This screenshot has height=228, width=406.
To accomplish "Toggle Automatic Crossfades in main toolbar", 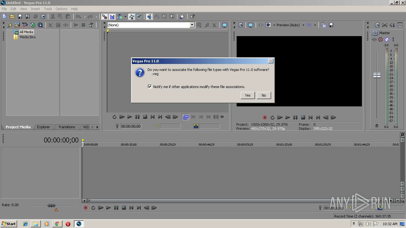I will 112,16.
